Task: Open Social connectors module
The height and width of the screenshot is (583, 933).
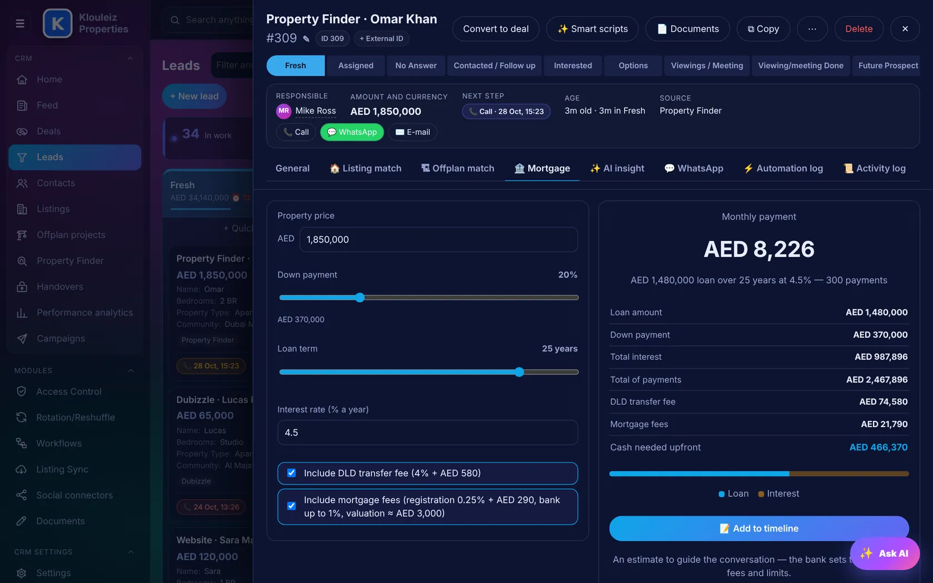Action: point(74,495)
